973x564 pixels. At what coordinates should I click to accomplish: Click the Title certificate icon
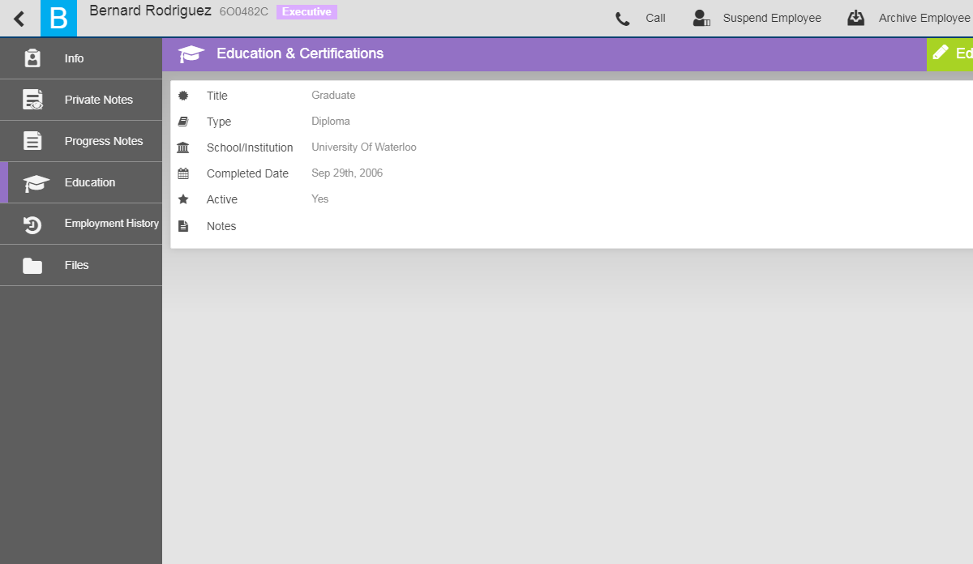pyautogui.click(x=183, y=96)
